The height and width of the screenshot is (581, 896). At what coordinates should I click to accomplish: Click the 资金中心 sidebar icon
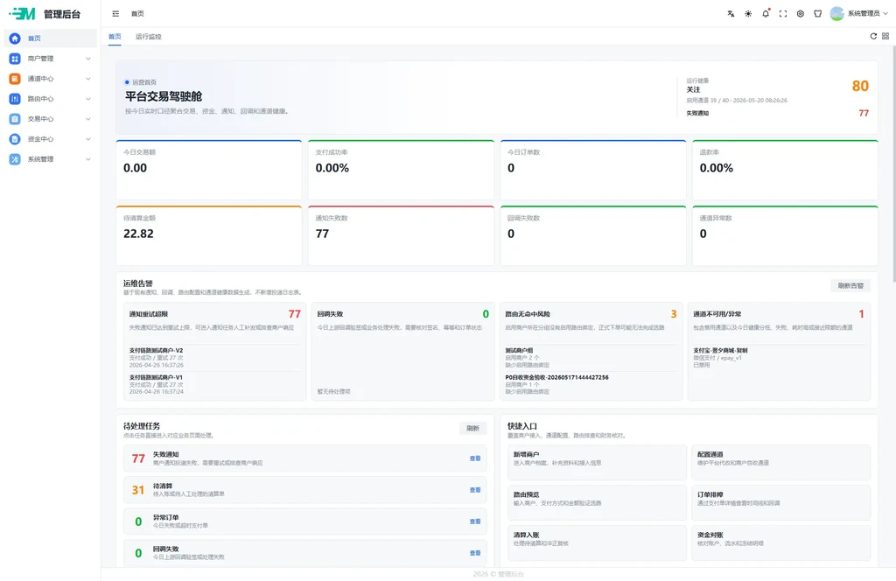click(15, 139)
